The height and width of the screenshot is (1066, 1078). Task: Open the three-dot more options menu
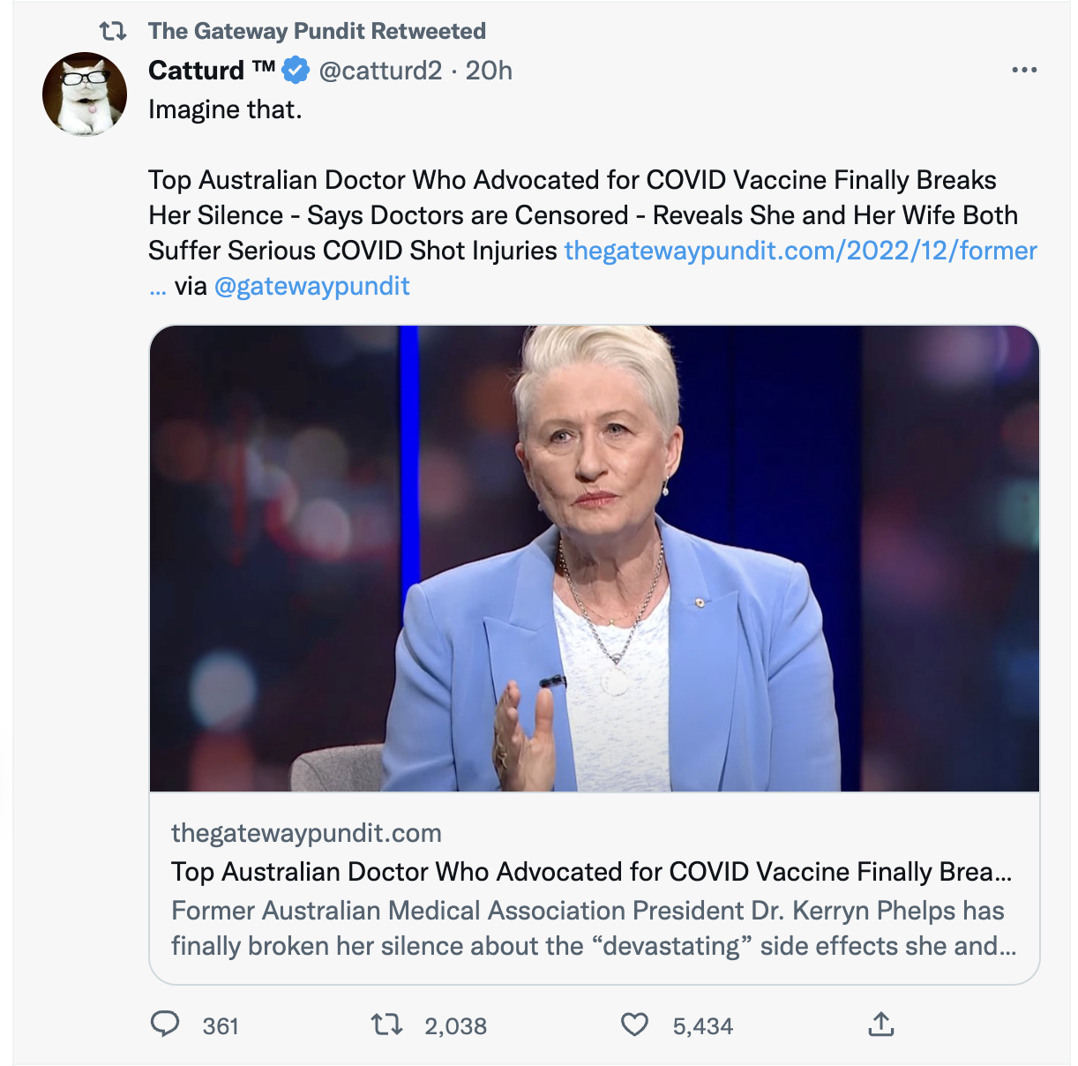[1023, 70]
